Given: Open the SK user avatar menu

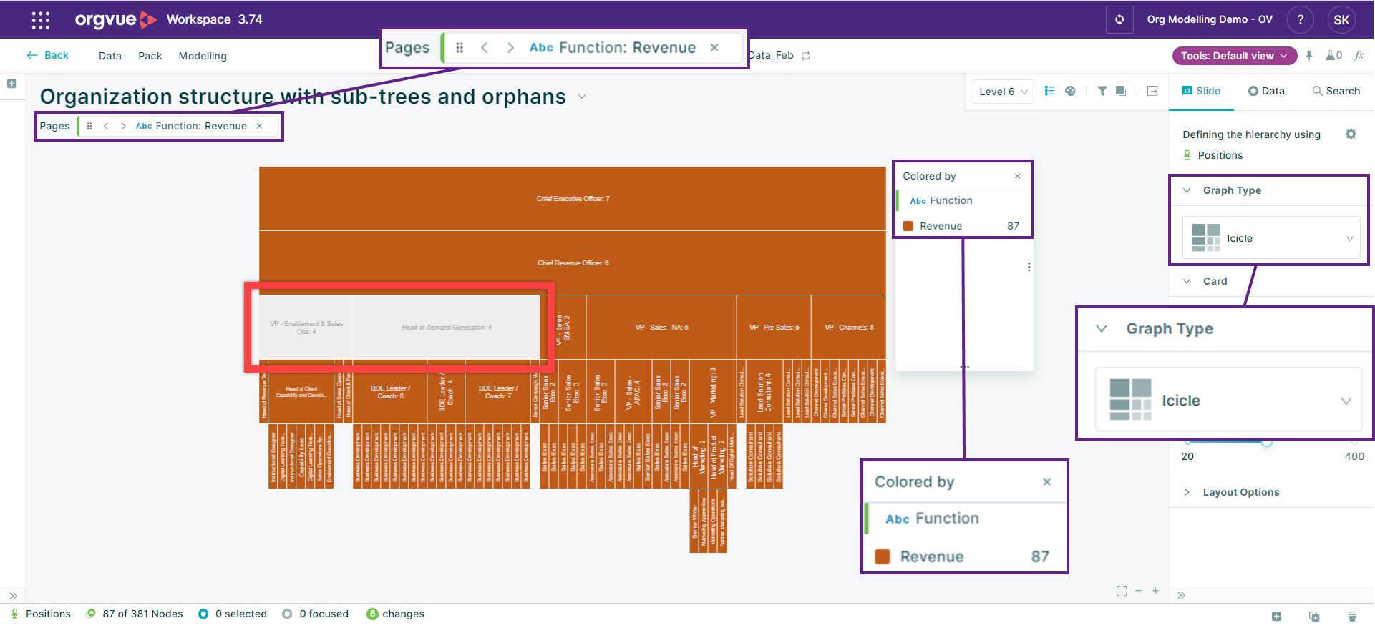Looking at the screenshot, I should (1341, 19).
